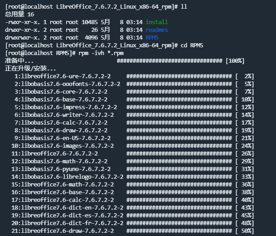Click the '准备中...' status text
Viewport: 276px width, 236px height.
[x=19, y=61]
